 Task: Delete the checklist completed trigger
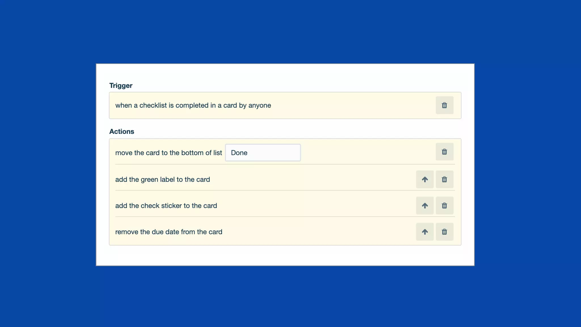[x=444, y=105]
